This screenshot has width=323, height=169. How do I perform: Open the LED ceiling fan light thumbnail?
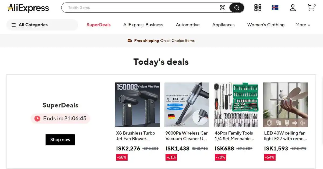(x=285, y=105)
